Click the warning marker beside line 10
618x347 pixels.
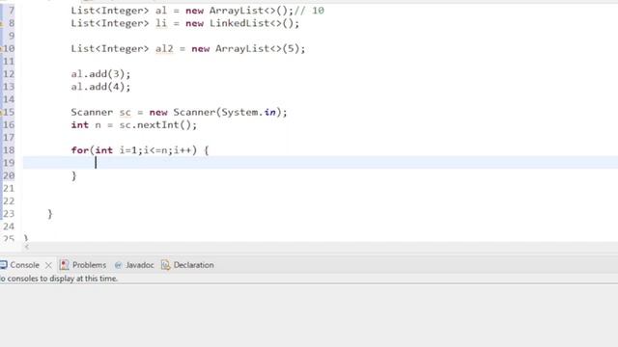[x=2, y=49]
